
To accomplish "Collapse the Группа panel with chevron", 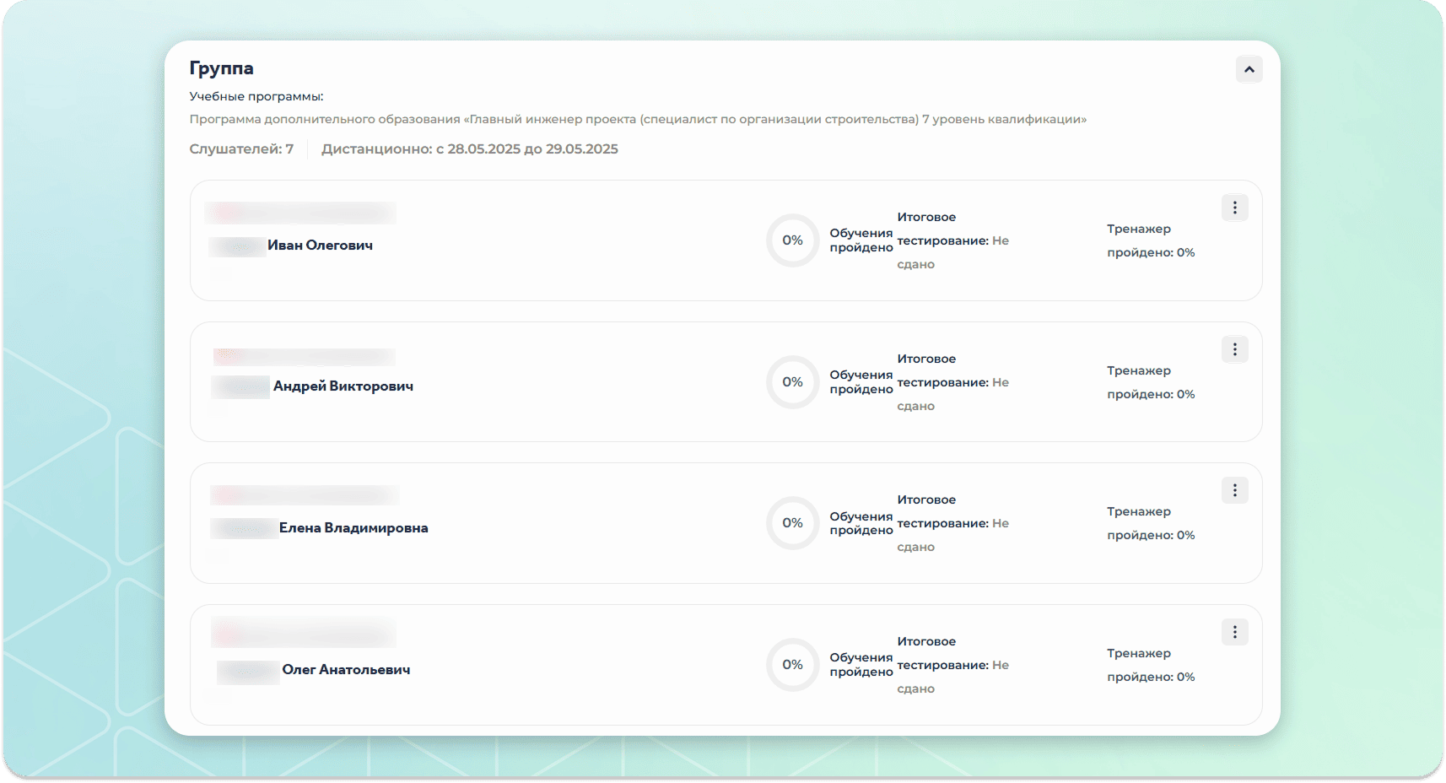I will [x=1249, y=69].
